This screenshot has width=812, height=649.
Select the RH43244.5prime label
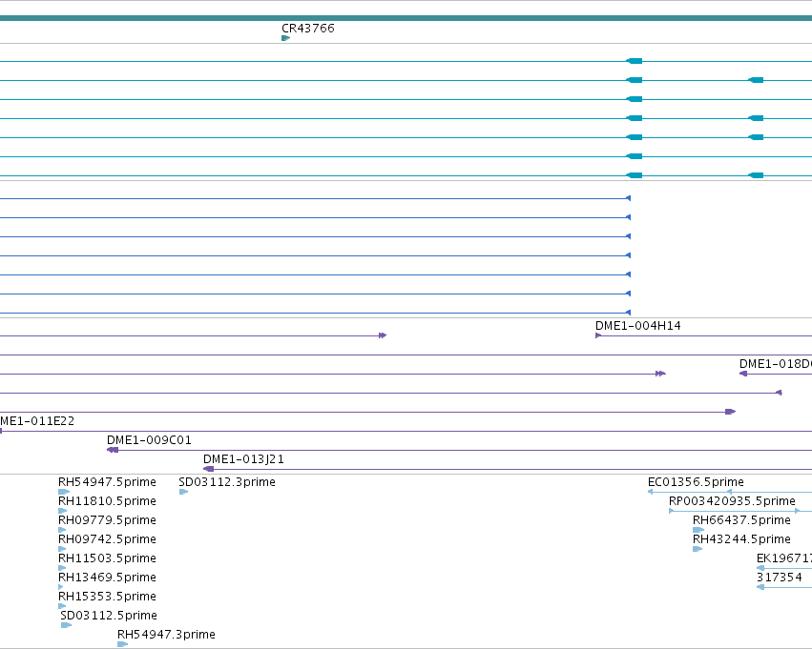pyautogui.click(x=741, y=539)
